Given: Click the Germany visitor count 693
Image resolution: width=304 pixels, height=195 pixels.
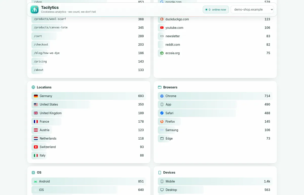Looking at the screenshot, I should click(141, 96).
